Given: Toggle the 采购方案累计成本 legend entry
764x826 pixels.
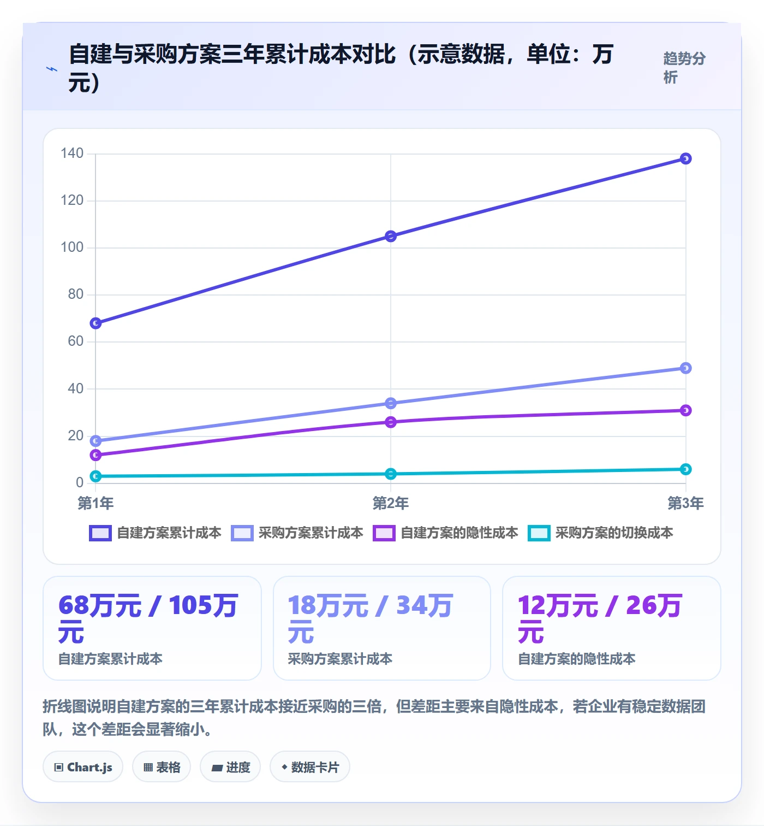Looking at the screenshot, I should click(x=297, y=533).
